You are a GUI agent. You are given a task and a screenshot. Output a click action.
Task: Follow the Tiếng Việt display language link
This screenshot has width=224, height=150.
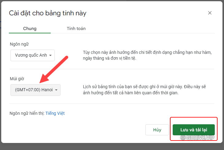[x=55, y=113]
